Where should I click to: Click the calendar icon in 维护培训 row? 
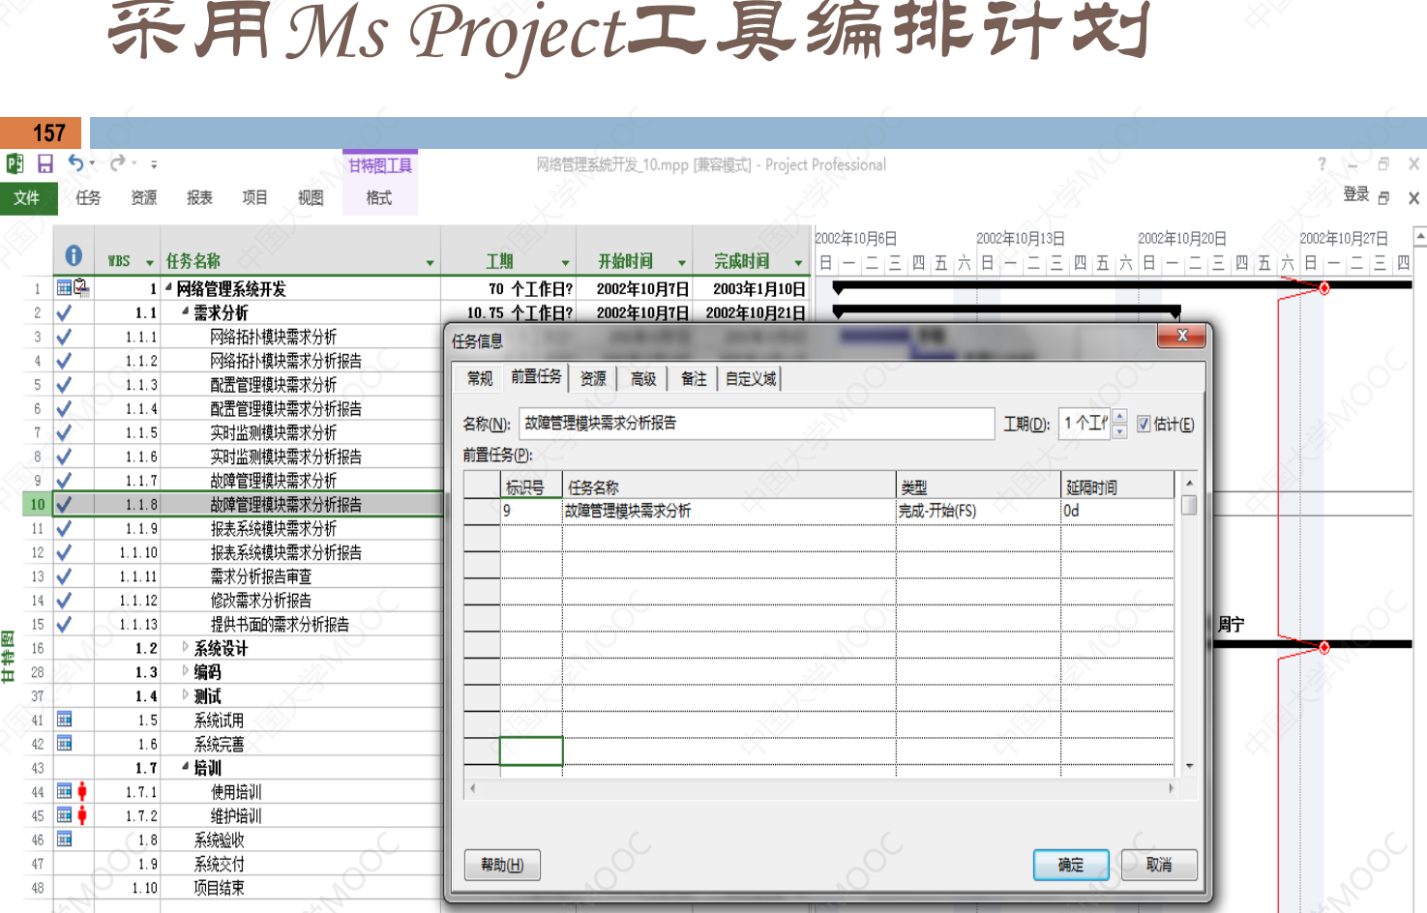click(x=64, y=815)
